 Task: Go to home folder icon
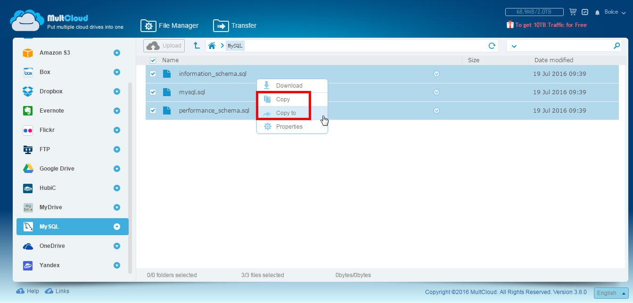[x=212, y=46]
